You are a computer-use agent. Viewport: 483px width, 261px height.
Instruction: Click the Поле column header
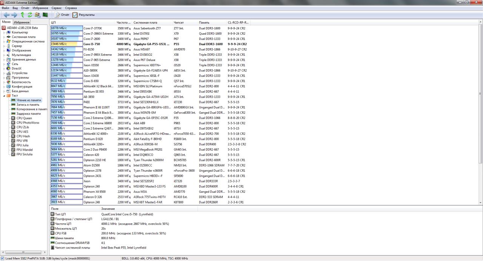pos(75,209)
